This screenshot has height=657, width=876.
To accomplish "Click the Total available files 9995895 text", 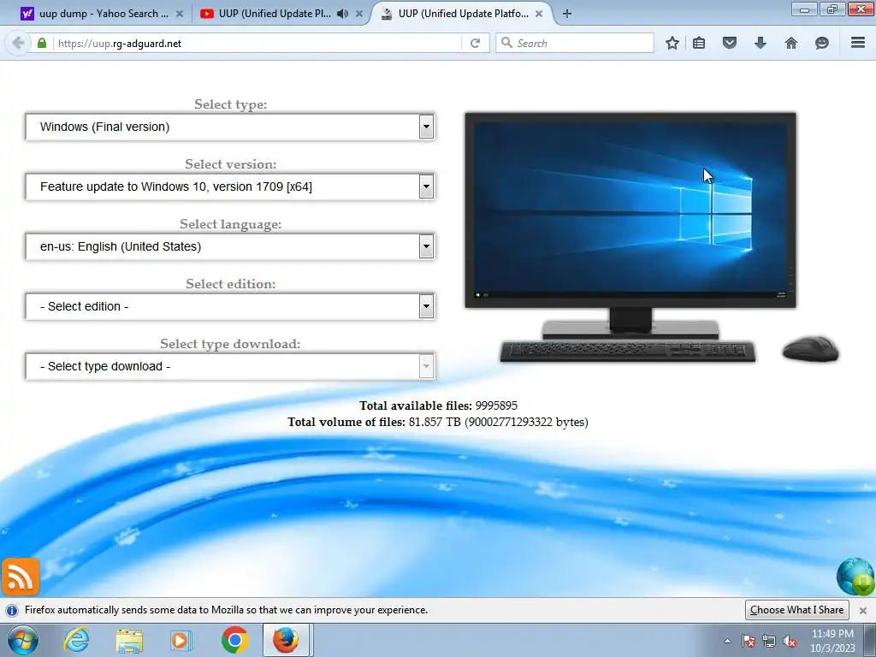I will pyautogui.click(x=439, y=405).
